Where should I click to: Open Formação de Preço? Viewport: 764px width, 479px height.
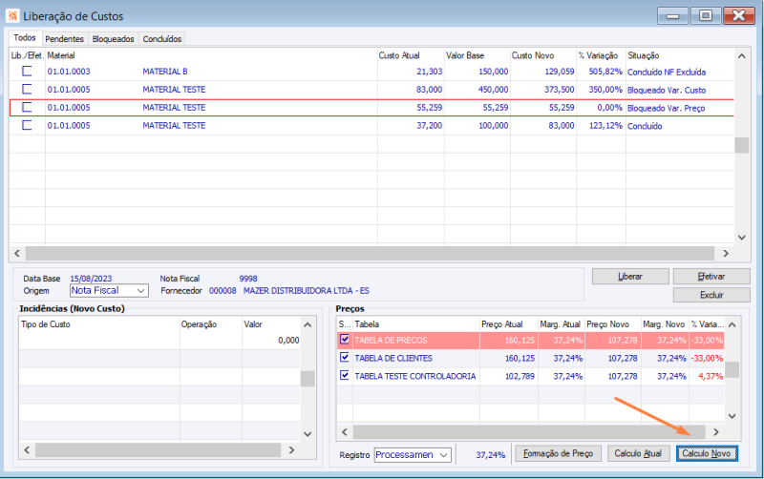pos(558,453)
